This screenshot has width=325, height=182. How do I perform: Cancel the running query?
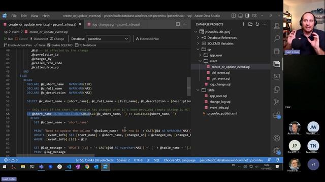21,39
